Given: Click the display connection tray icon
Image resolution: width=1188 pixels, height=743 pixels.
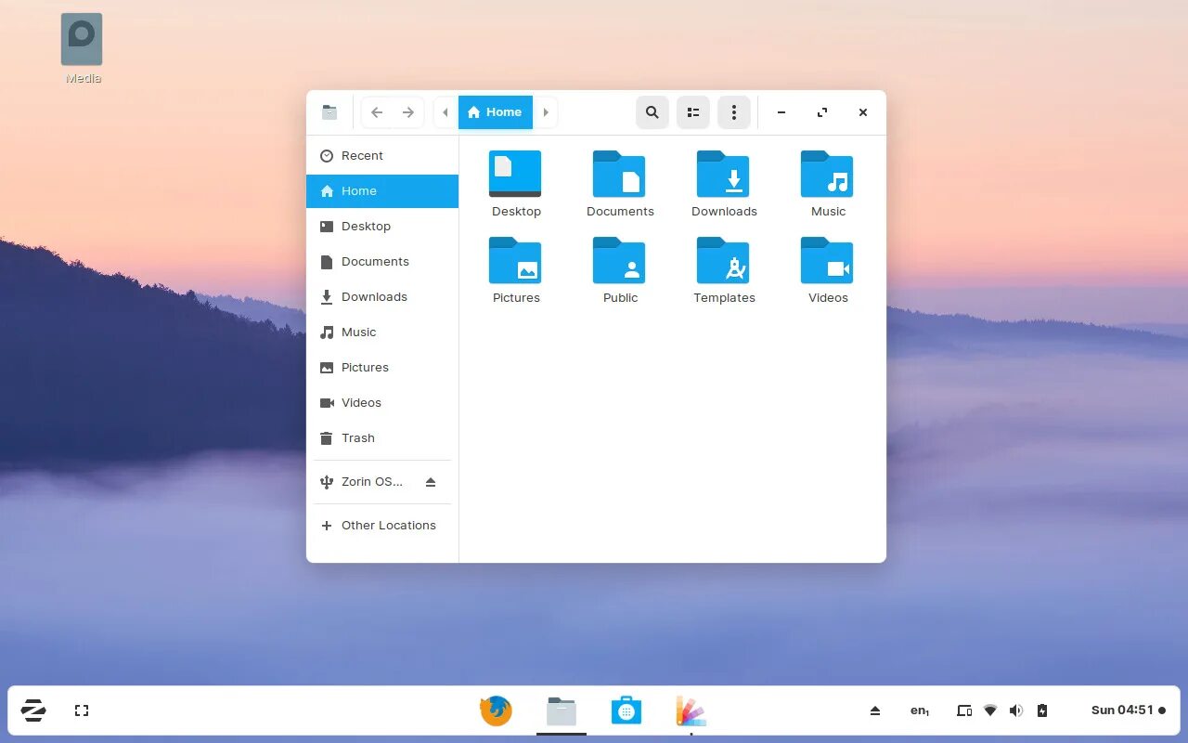Looking at the screenshot, I should pos(964,710).
